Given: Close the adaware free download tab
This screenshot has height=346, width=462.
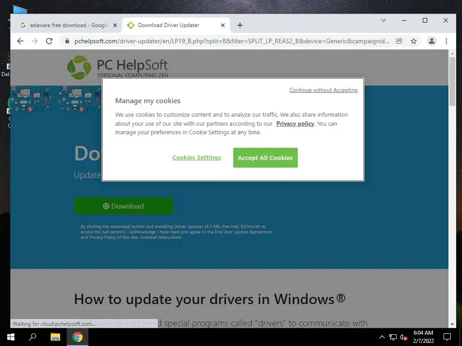Looking at the screenshot, I should coord(115,25).
